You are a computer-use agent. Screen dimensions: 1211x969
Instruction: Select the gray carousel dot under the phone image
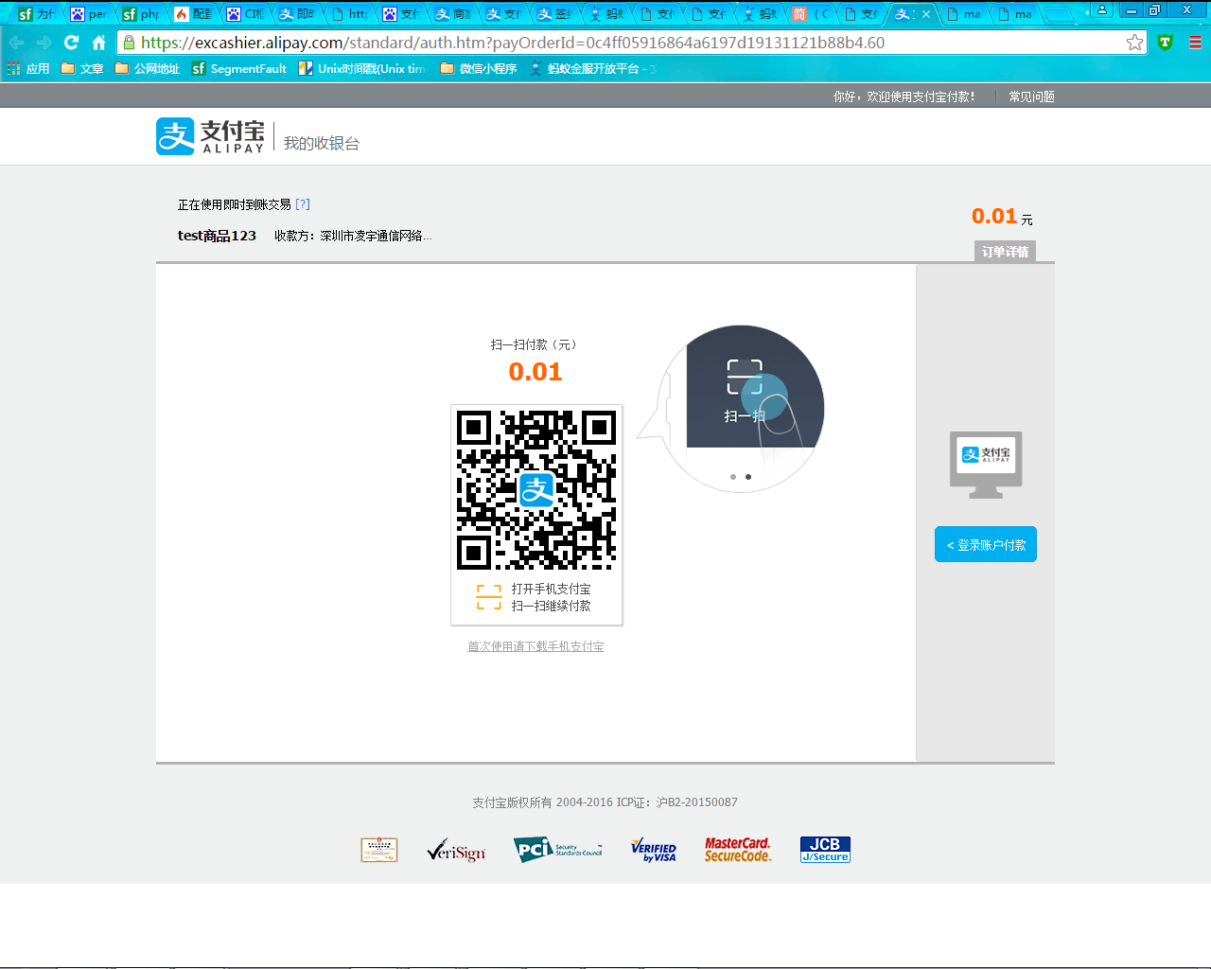pyautogui.click(x=733, y=477)
